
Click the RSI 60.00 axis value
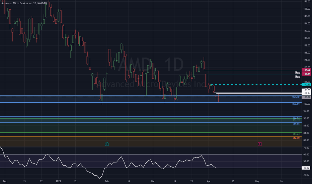tap(306, 155)
